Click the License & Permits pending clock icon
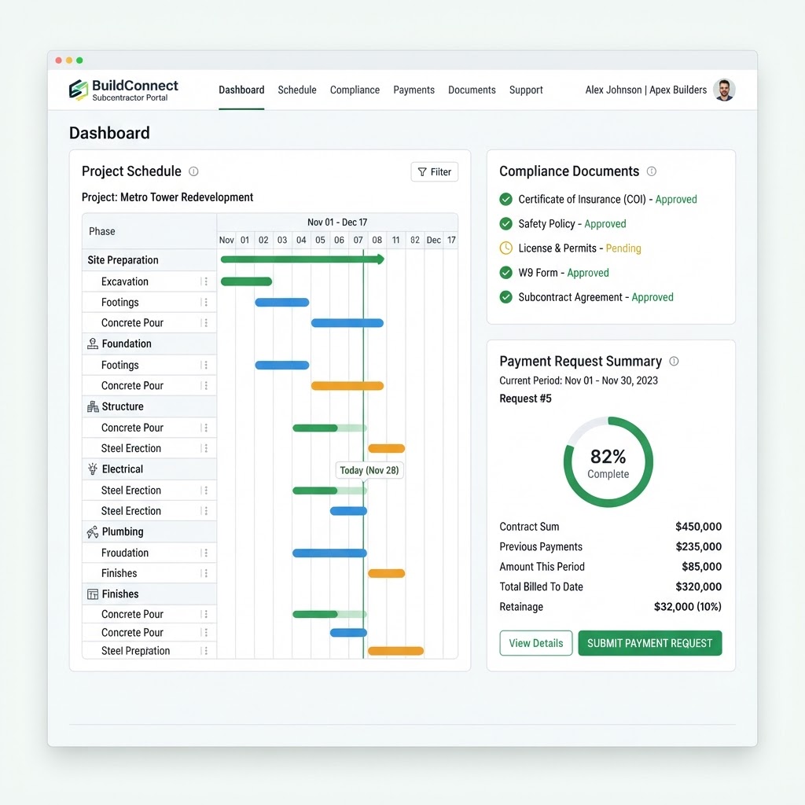805x805 pixels. (x=505, y=248)
